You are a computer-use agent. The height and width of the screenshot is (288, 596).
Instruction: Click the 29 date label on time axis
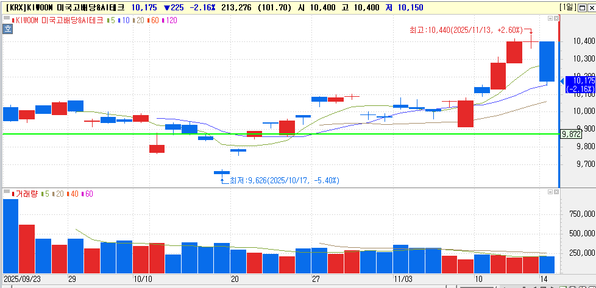point(72,279)
